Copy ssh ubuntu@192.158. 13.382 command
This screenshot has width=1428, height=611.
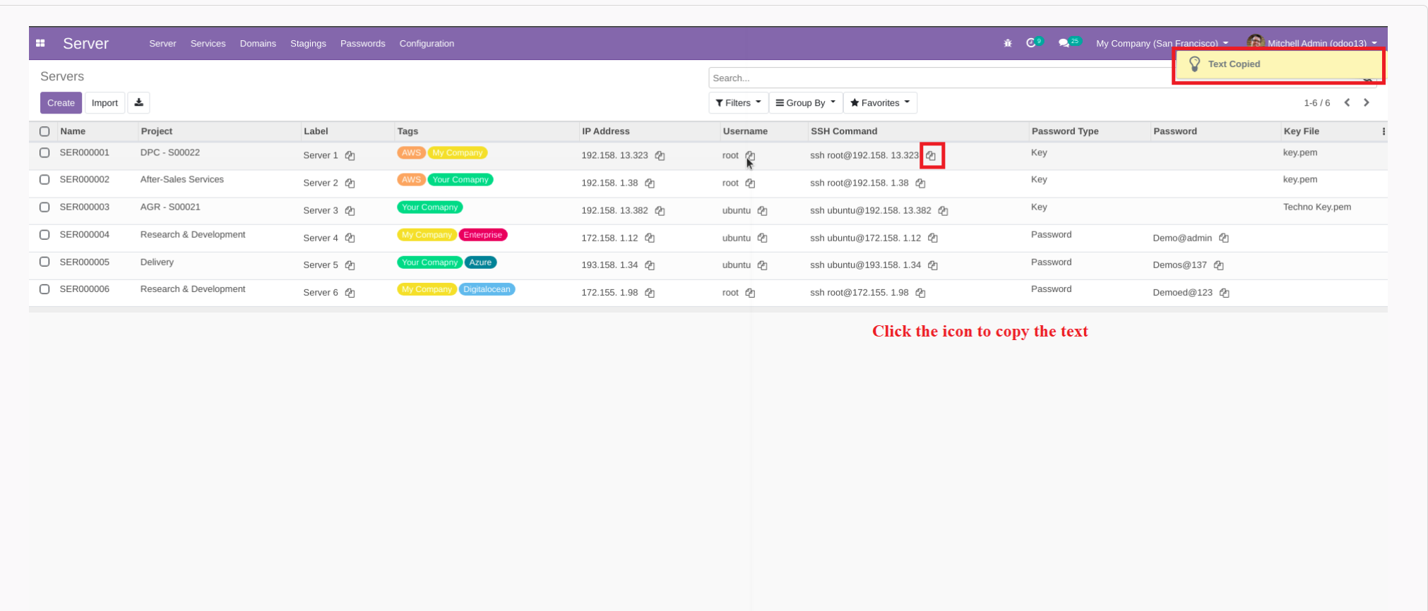tap(943, 211)
